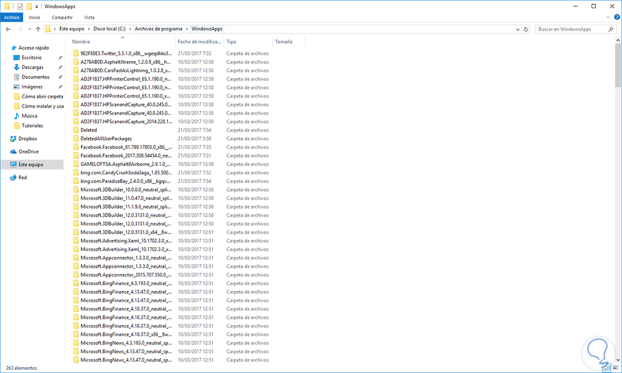Open the Compartir ribbon tab
Image resolution: width=622 pixels, height=373 pixels.
pos(62,17)
